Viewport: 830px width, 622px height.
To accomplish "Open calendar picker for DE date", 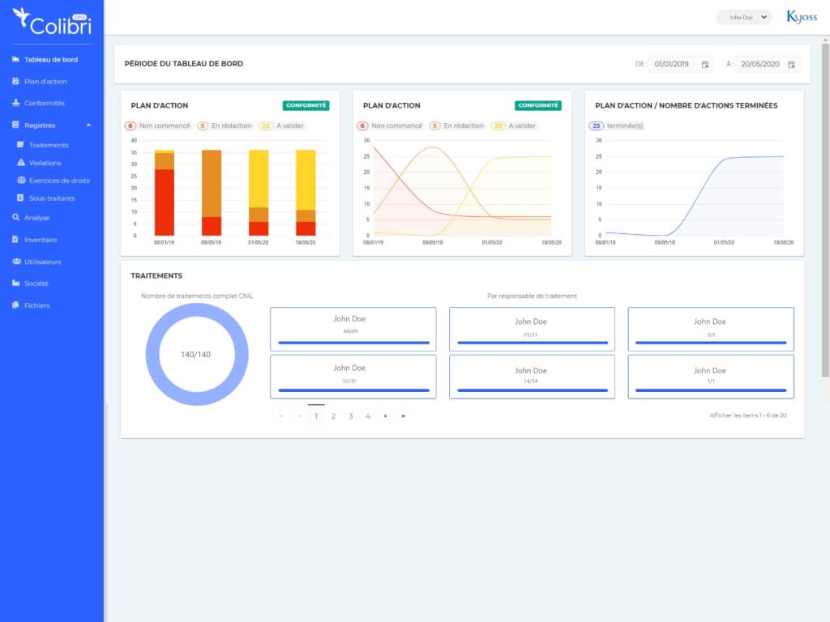I will pyautogui.click(x=704, y=64).
